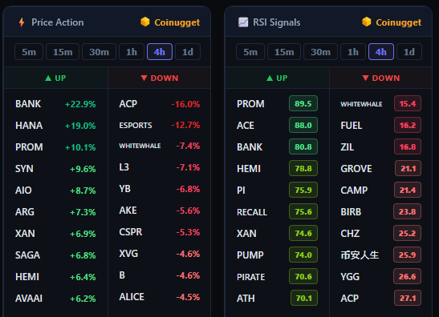Image resolution: width=439 pixels, height=317 pixels.
Task: Click the UP column header in RSI Signals
Action: (x=277, y=78)
